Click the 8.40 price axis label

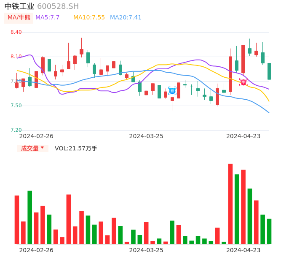[16, 32]
